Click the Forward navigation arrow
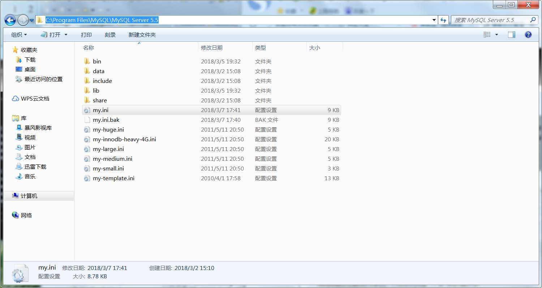The image size is (542, 288). click(x=23, y=20)
